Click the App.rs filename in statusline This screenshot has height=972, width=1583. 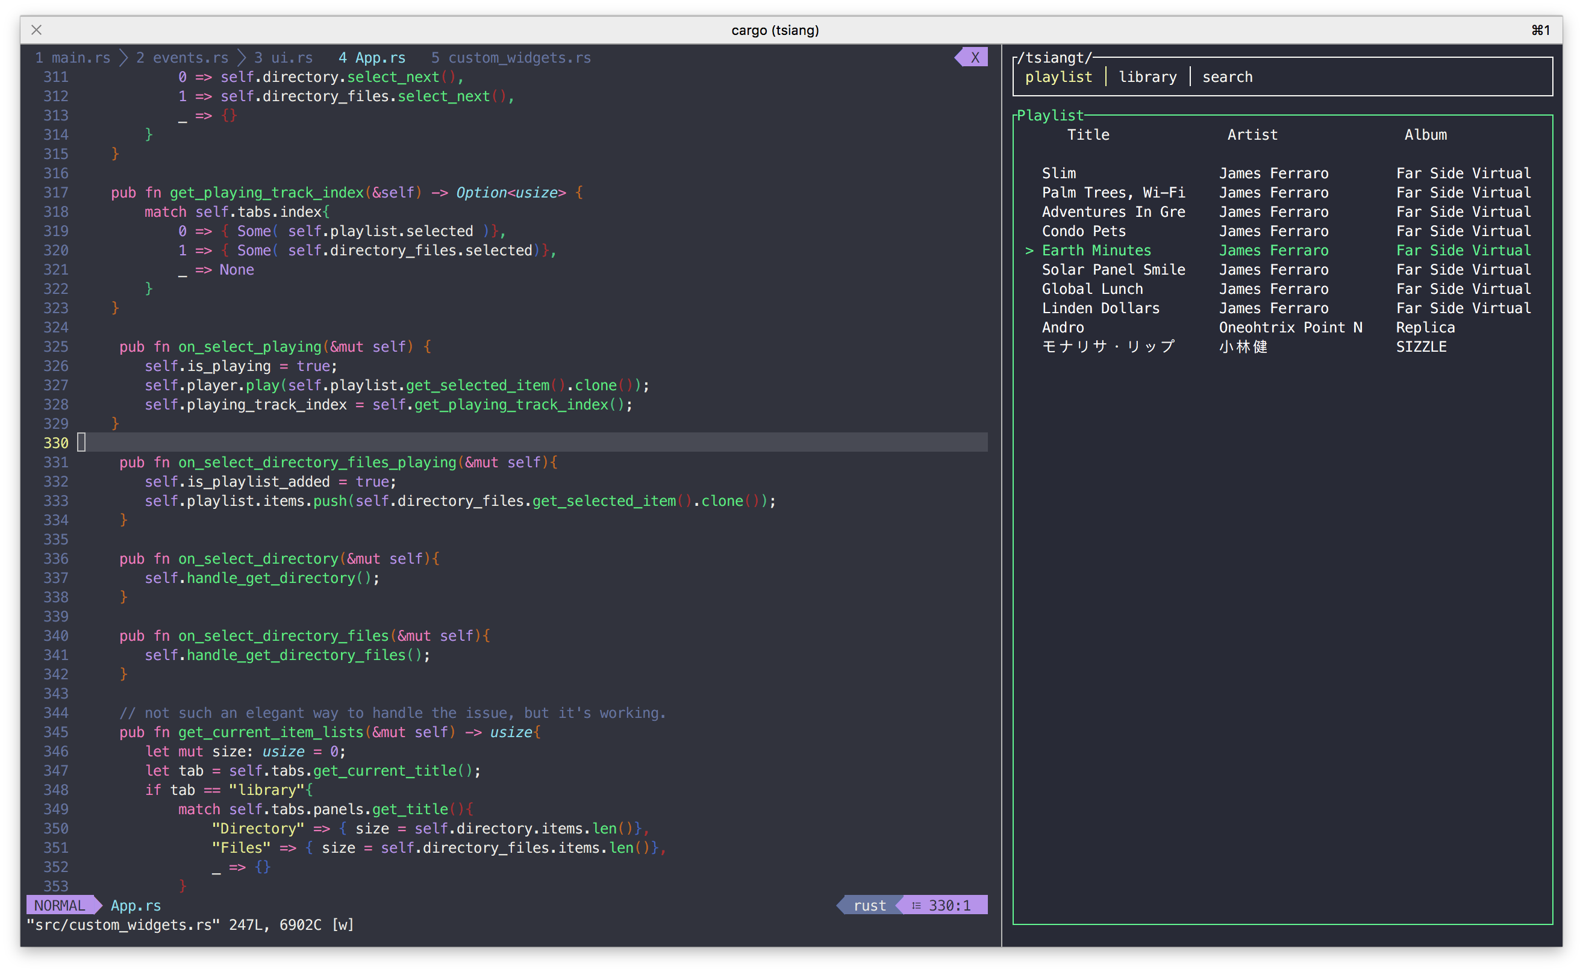(x=136, y=905)
